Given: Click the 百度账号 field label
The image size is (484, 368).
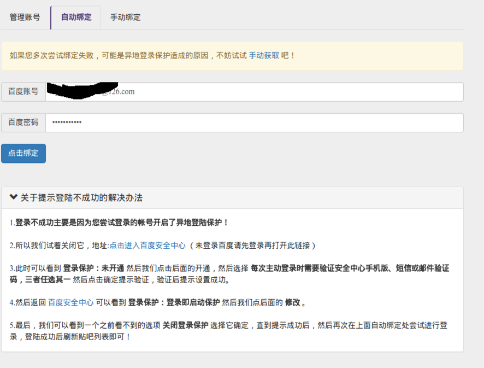Looking at the screenshot, I should [x=23, y=92].
